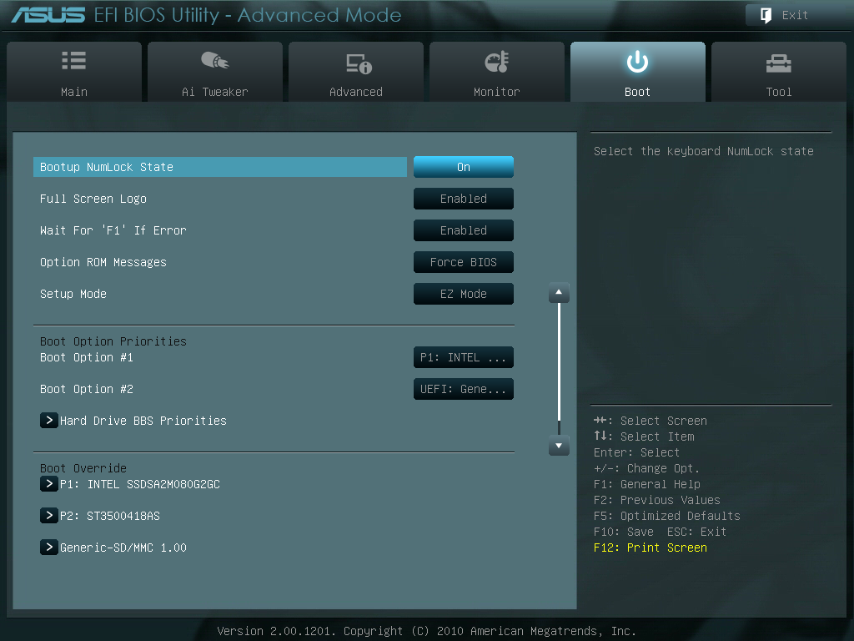Click the Advanced tab monitor-info icon
The width and height of the screenshot is (854, 641).
pyautogui.click(x=359, y=63)
